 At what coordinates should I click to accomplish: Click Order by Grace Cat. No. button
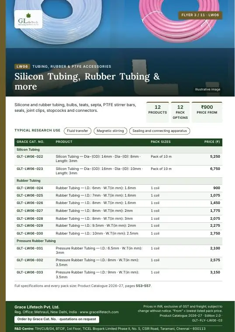coord(57,319)
